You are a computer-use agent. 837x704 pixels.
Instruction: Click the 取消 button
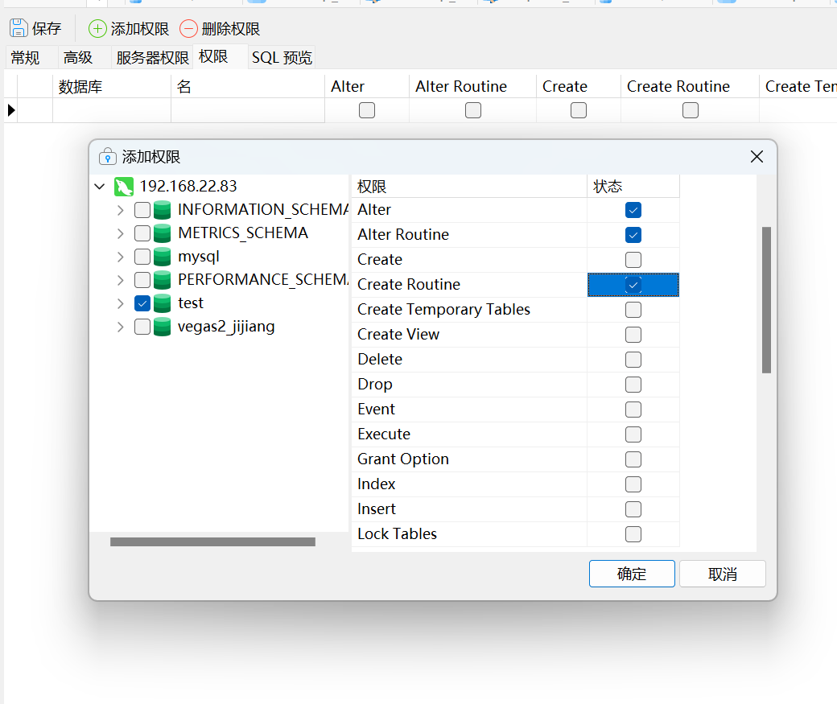723,574
